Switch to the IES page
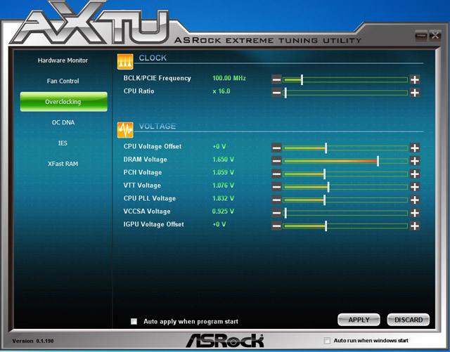 click(63, 143)
